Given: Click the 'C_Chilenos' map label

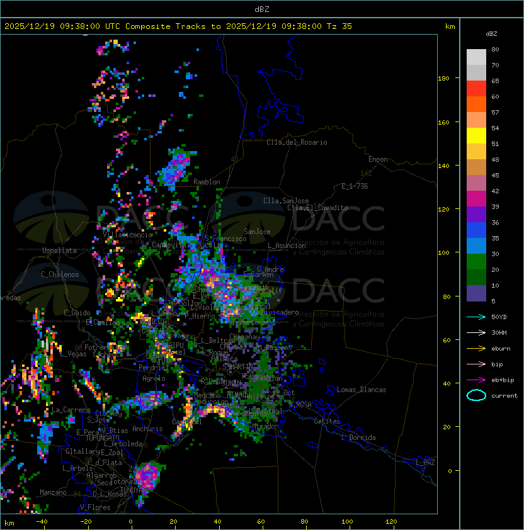Looking at the screenshot, I should 60,274.
